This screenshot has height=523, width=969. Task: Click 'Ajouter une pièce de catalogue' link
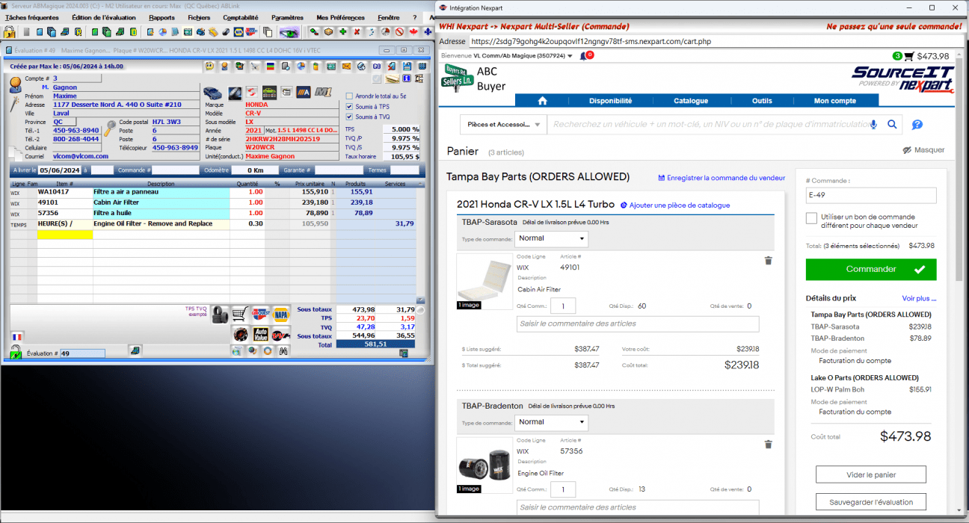674,205
